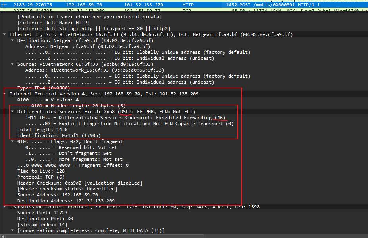The height and width of the screenshot is (238, 368).
Task: Select source Address RivetNetwork_66:6f:33 line
Action: click(95, 70)
